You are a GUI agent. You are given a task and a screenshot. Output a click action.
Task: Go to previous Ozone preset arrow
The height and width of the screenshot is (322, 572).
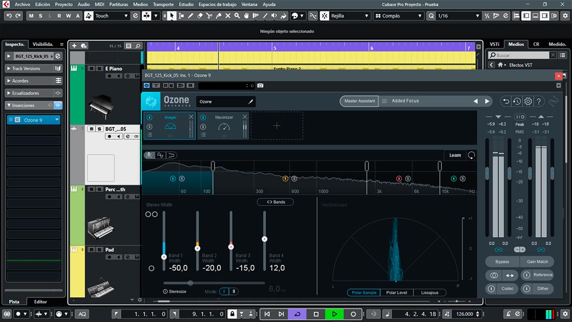[x=475, y=101]
